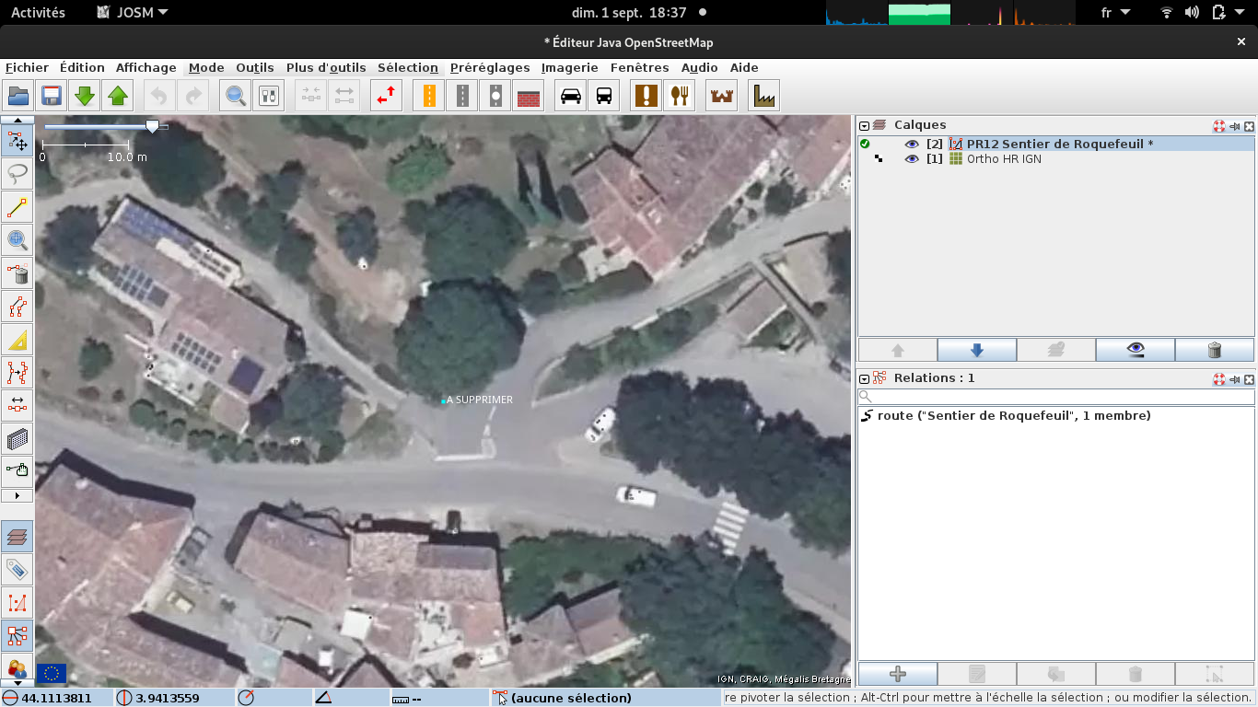Click the download map data green arrow
Viewport: 1258px width, 707px height.
point(85,96)
